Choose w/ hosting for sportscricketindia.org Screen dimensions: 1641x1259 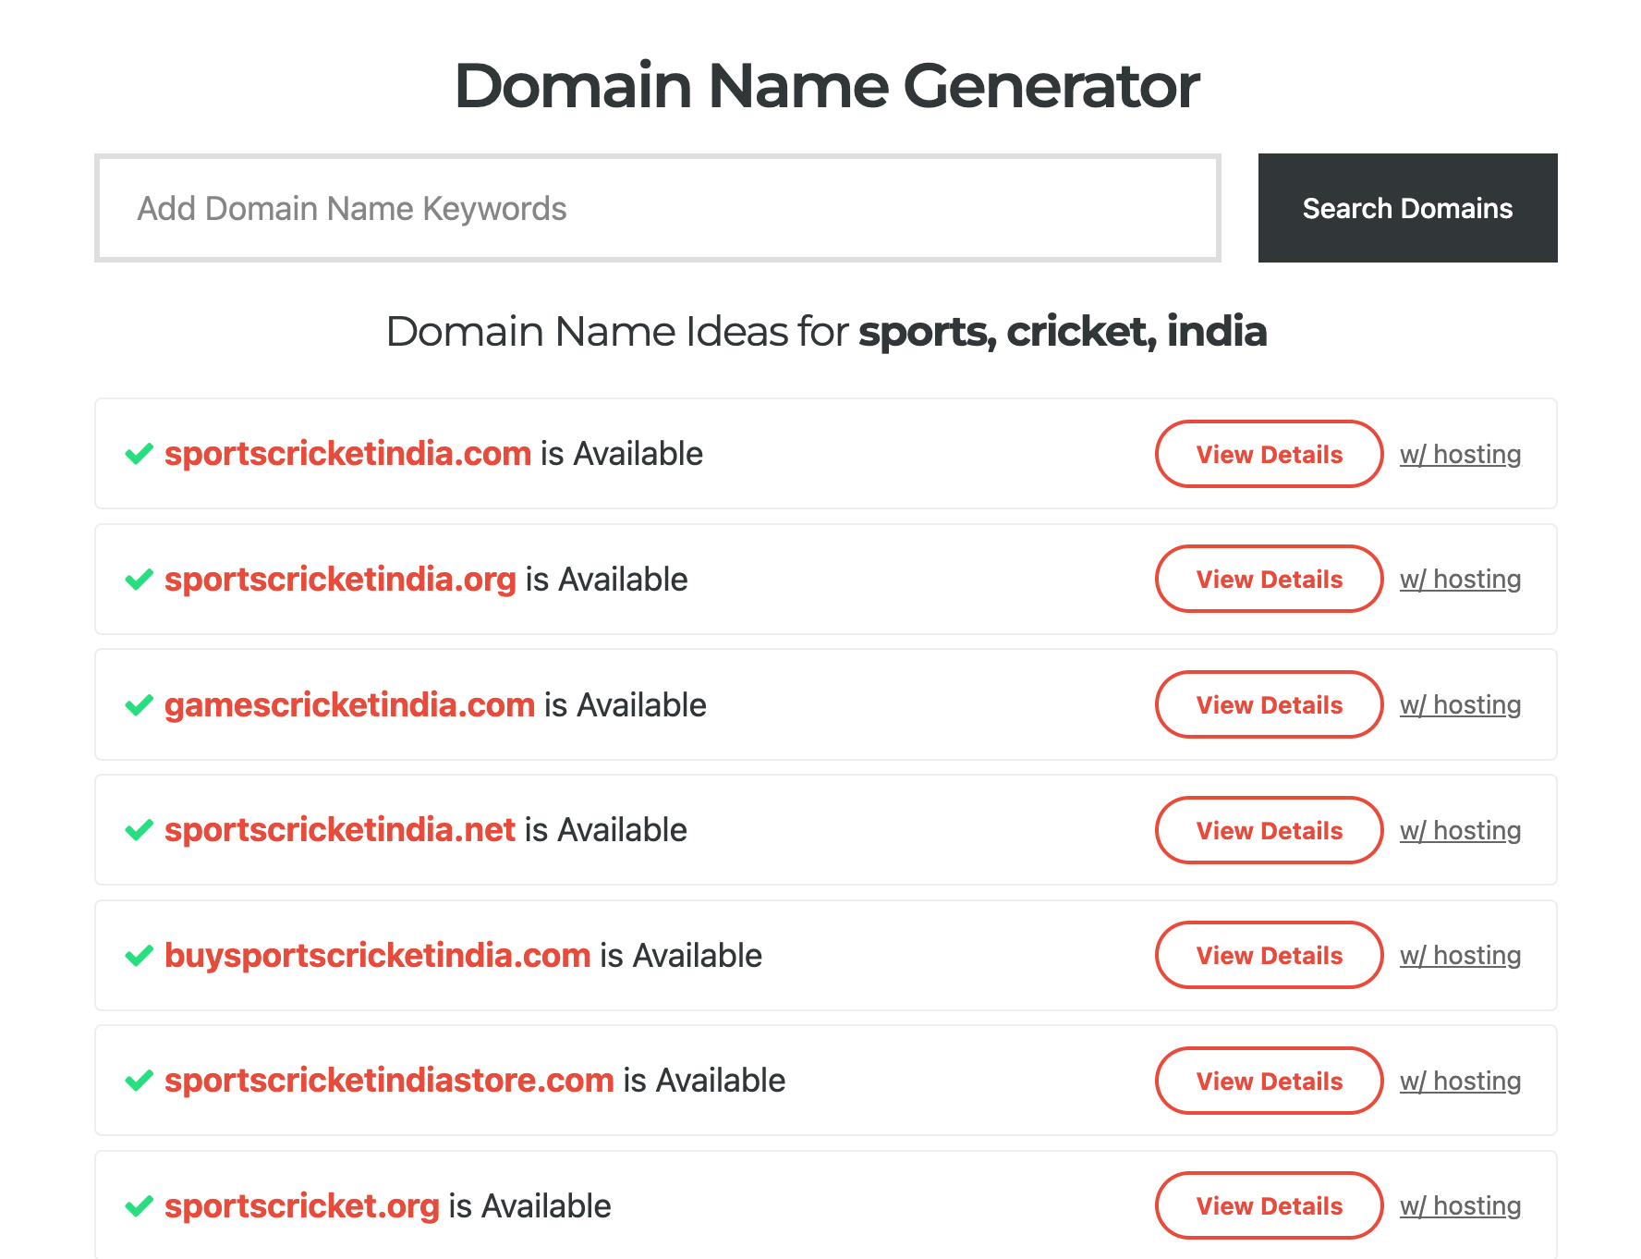point(1460,579)
